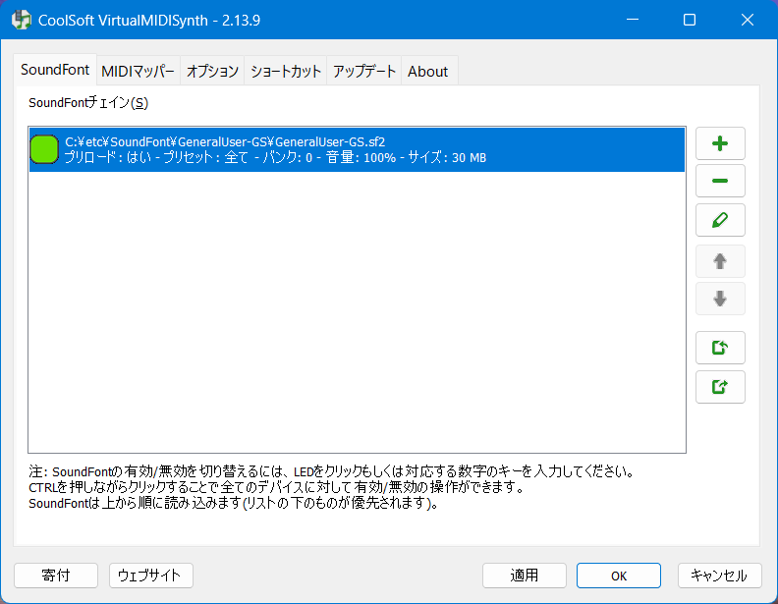Maximize the VirtualMIDISynth window

(690, 20)
